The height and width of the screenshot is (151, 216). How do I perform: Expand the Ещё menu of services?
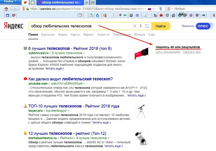[151, 35]
